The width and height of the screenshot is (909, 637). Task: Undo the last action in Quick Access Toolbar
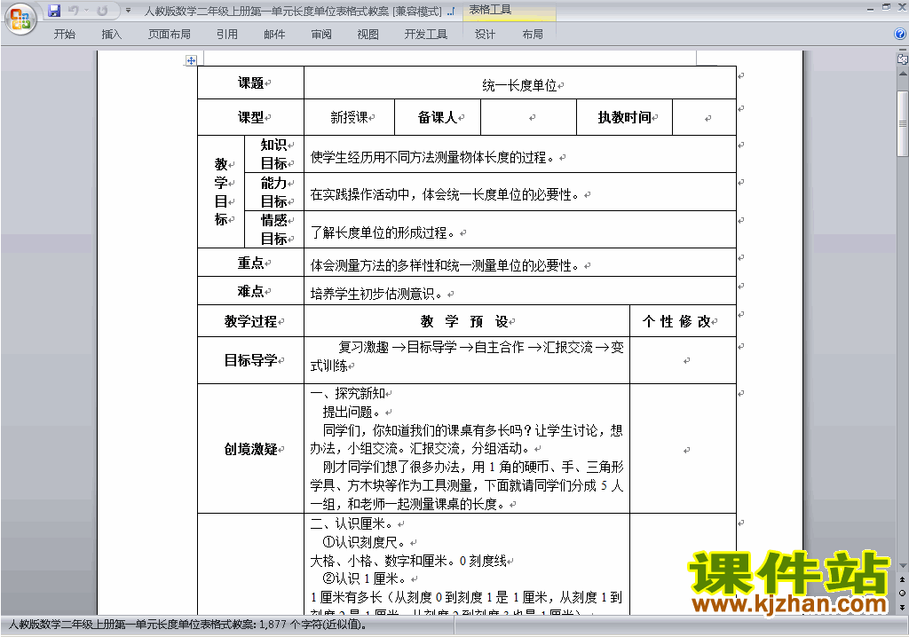[73, 11]
